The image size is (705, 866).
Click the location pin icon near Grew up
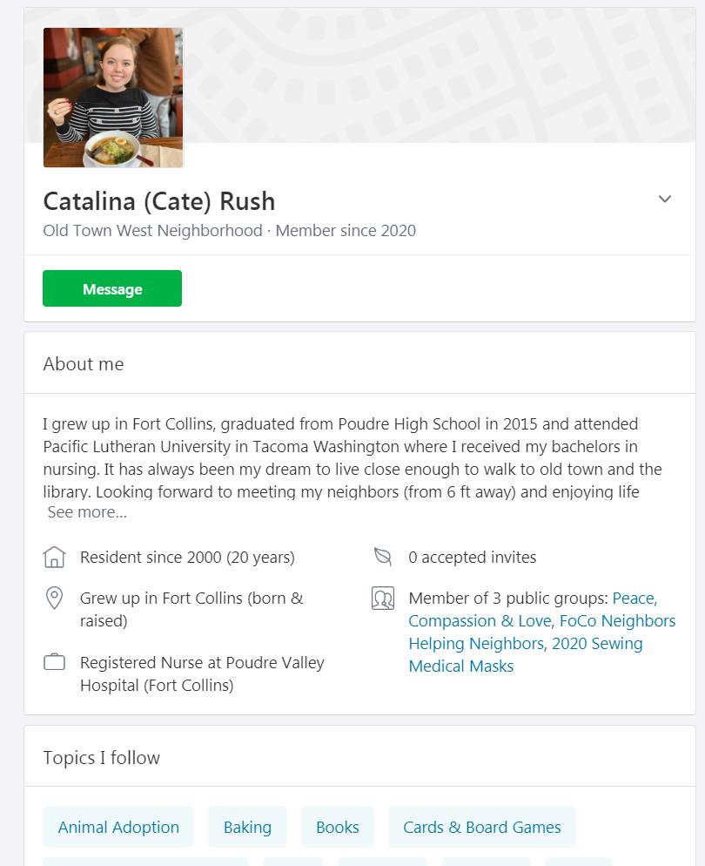[x=54, y=599]
